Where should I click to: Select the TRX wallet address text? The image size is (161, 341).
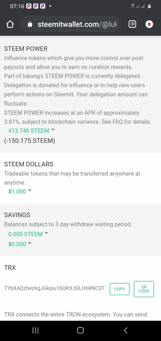click(54, 288)
